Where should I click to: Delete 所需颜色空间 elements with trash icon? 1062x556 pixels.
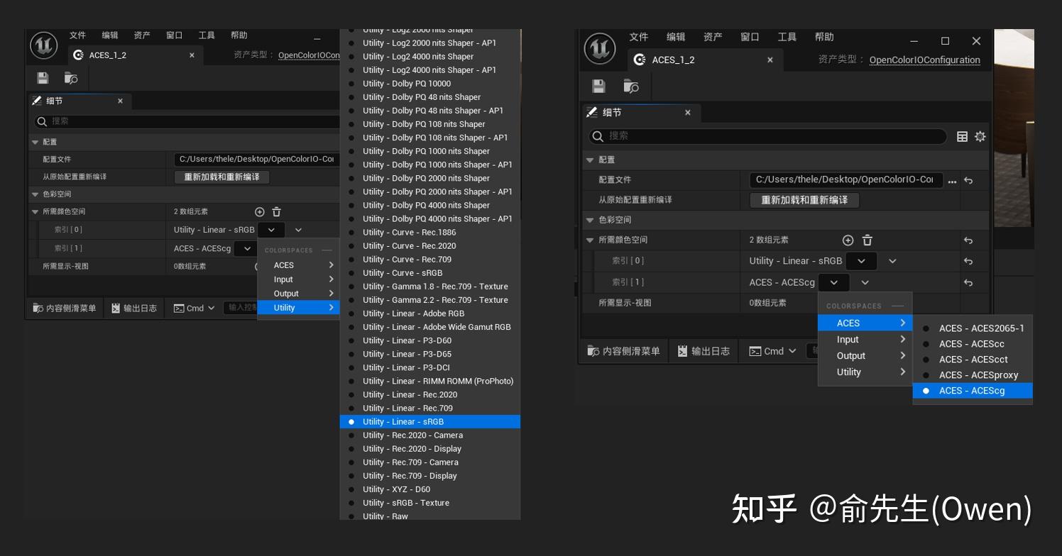tap(867, 240)
